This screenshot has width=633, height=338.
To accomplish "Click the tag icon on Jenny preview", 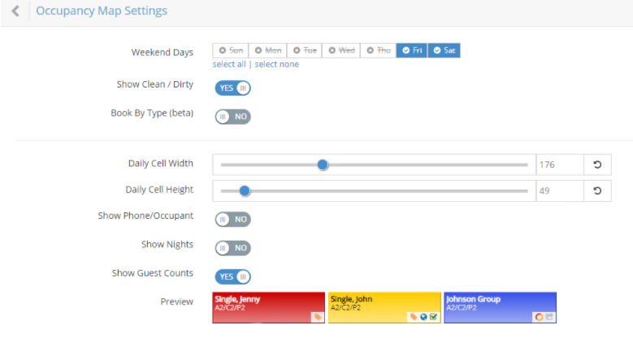I will click(x=317, y=317).
